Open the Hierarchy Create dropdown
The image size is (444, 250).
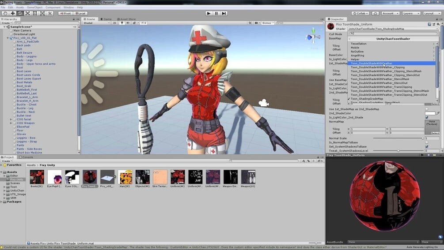(7, 23)
